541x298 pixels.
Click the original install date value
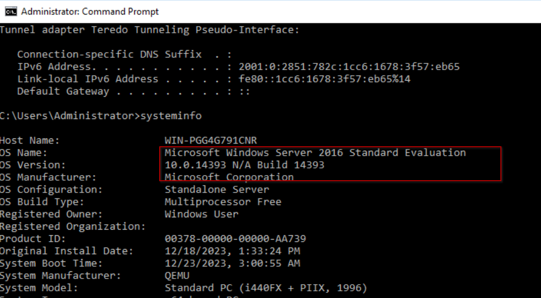[x=232, y=251]
